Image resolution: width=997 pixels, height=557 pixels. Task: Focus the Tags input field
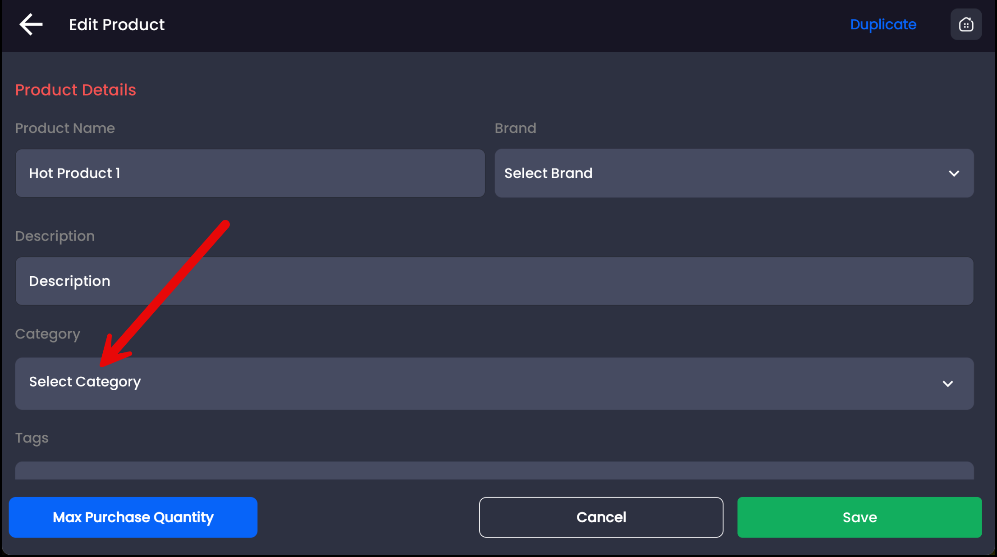(494, 470)
